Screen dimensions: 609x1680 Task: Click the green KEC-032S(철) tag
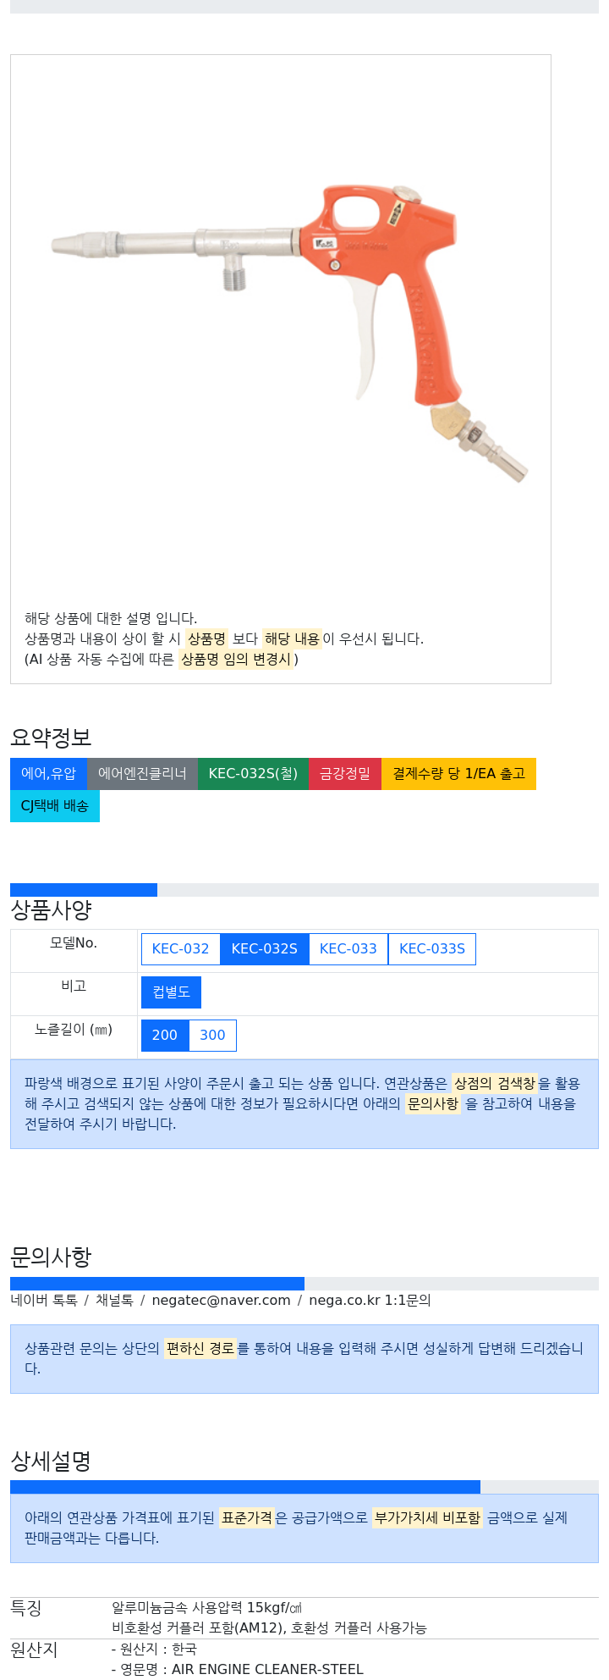point(253,773)
